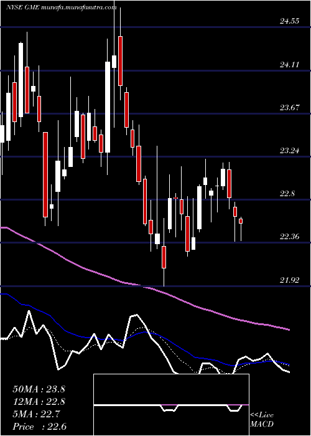
Task: Click the 12MA : 22.8 readout
Action: click(39, 402)
